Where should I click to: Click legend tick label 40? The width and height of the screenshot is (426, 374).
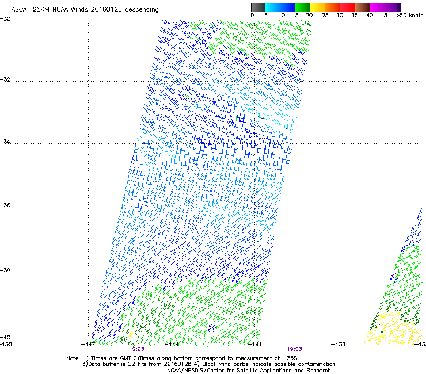click(370, 16)
